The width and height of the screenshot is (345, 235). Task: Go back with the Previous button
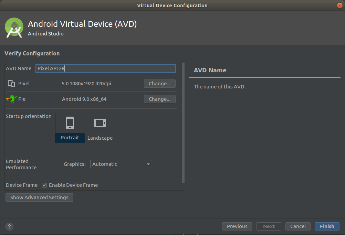pyautogui.click(x=237, y=226)
